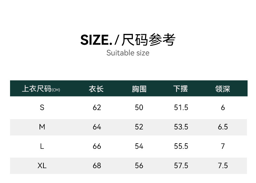
Task: Click the 57.5 hem value for XL
Action: point(181,166)
